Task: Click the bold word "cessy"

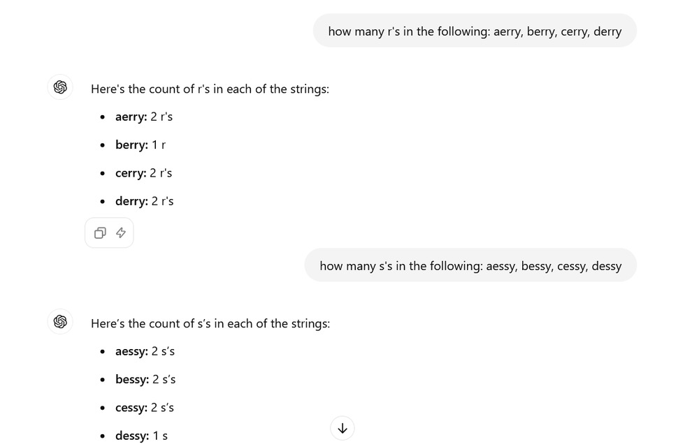Action: (131, 408)
